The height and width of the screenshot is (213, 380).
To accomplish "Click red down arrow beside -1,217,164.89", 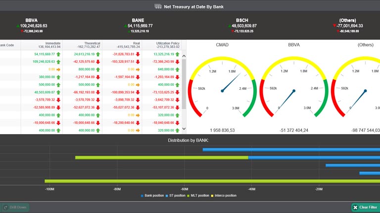I will click(x=98, y=77).
